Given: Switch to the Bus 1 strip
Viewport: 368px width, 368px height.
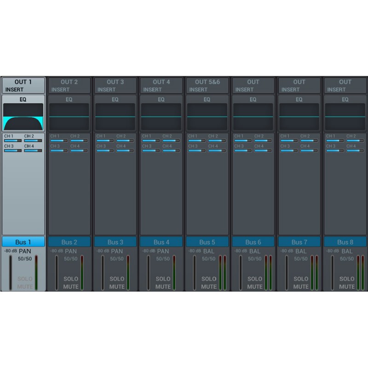Looking at the screenshot, I should pyautogui.click(x=23, y=242).
